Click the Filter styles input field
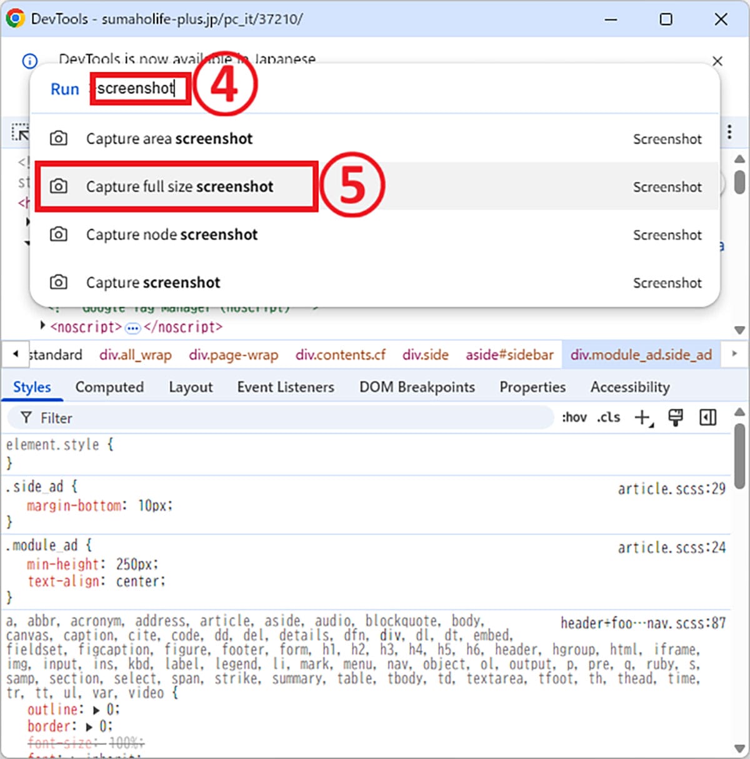Image resolution: width=750 pixels, height=759 pixels. point(281,417)
